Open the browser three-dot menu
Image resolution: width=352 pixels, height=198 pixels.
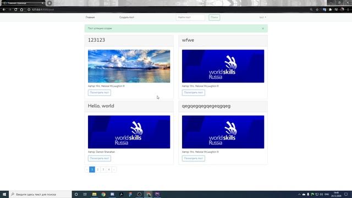[348, 10]
